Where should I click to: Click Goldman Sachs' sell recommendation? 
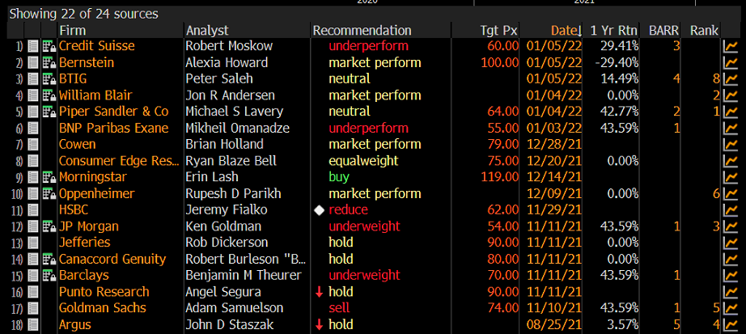[339, 309]
